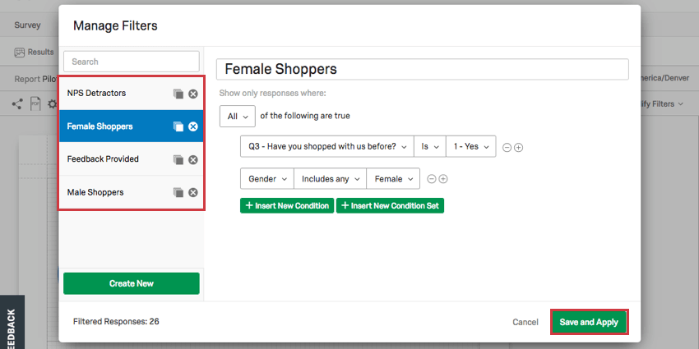Focus the filter Search box
This screenshot has width=699, height=349.
(x=132, y=62)
